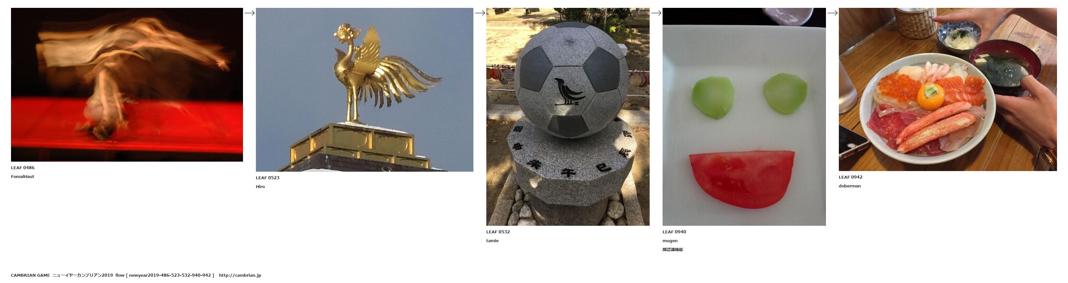Click the arrow between LEAF 0940 and 0942
The image size is (1068, 283).
(x=832, y=13)
